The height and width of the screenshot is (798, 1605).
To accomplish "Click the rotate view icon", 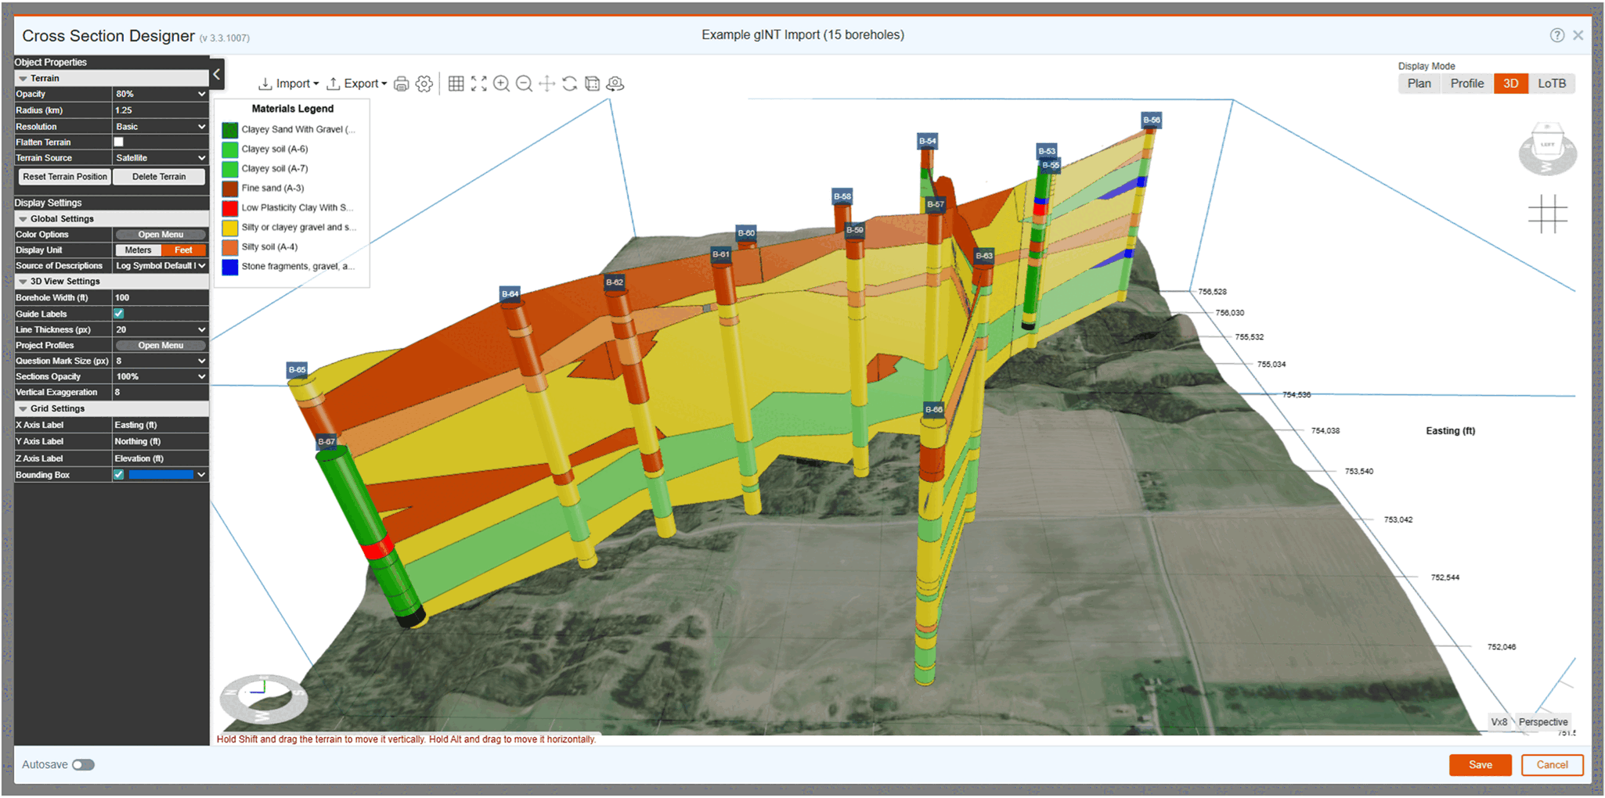I will coord(569,84).
